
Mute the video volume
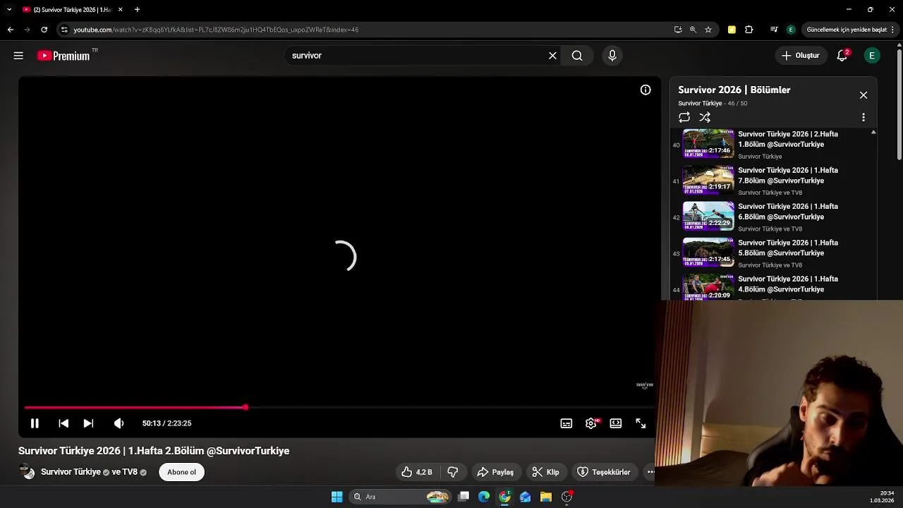(x=119, y=423)
